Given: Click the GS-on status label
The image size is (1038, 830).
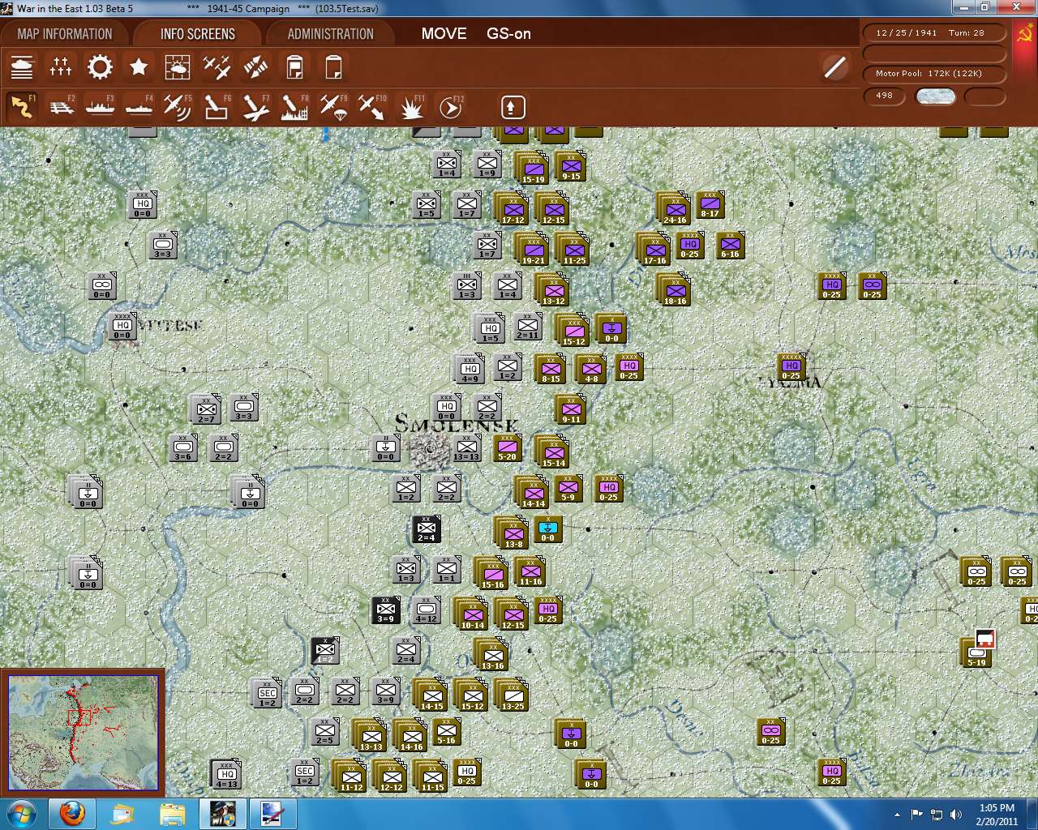Looking at the screenshot, I should tap(508, 34).
